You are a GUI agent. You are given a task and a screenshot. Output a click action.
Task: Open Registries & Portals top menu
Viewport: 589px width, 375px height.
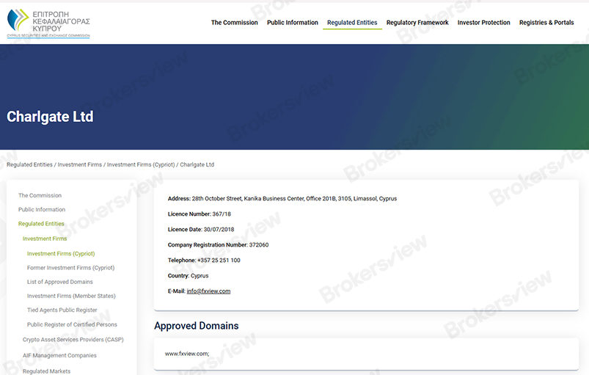(x=546, y=23)
